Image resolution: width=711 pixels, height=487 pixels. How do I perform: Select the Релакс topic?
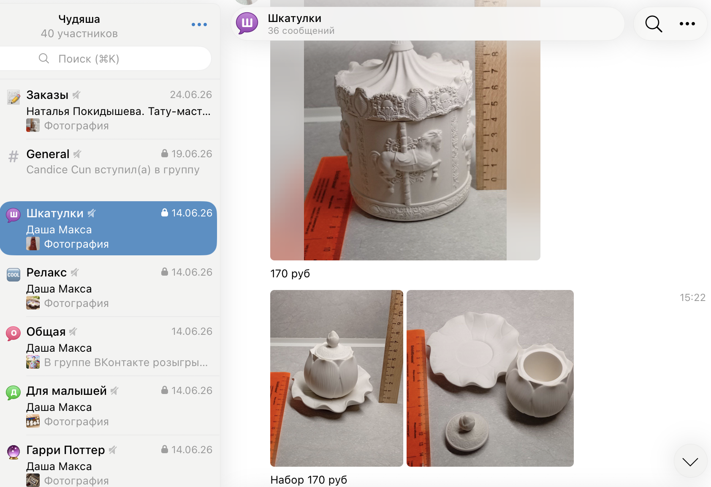point(110,287)
